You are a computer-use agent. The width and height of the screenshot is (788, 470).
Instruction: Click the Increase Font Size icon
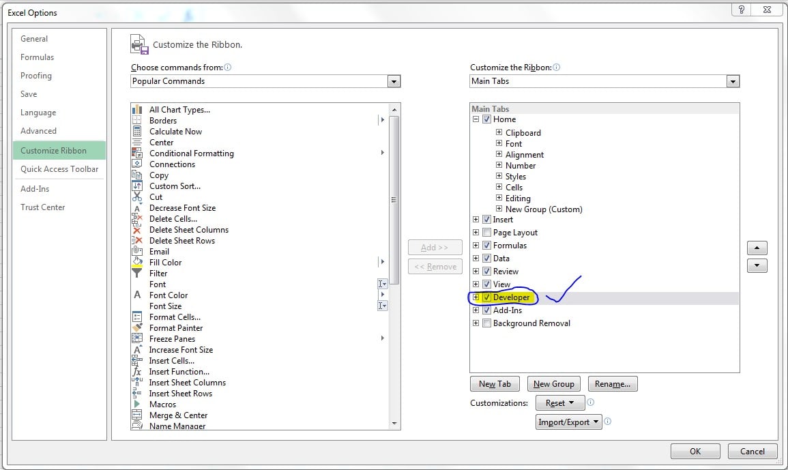click(136, 350)
